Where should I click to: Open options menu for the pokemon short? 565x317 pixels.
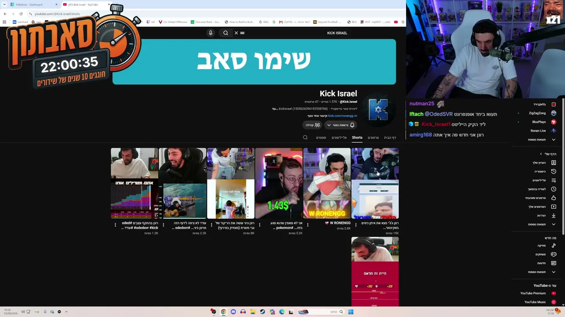coord(260,225)
